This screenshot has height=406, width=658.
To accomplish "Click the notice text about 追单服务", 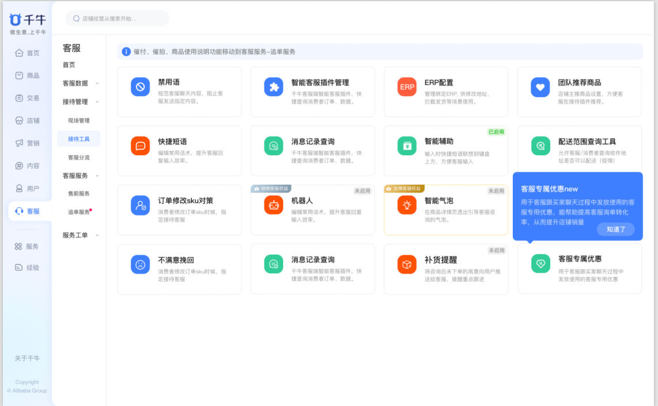I will tap(214, 52).
